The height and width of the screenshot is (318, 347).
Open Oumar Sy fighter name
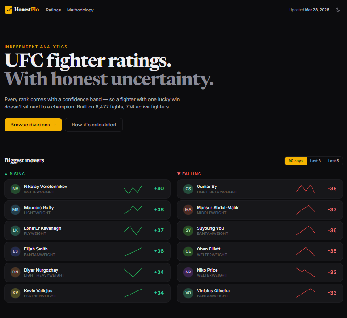click(207, 187)
